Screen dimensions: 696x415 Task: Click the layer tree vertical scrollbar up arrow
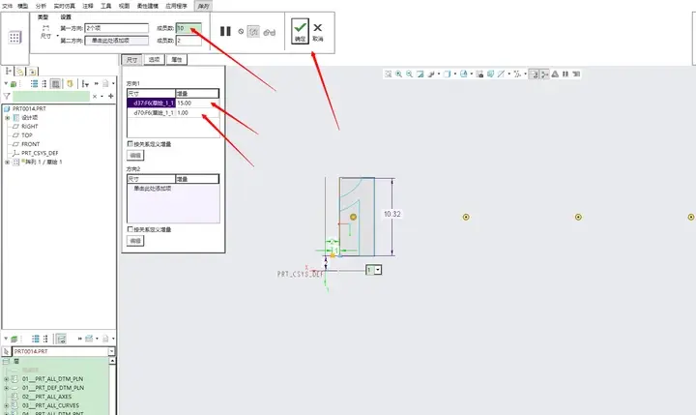click(112, 361)
